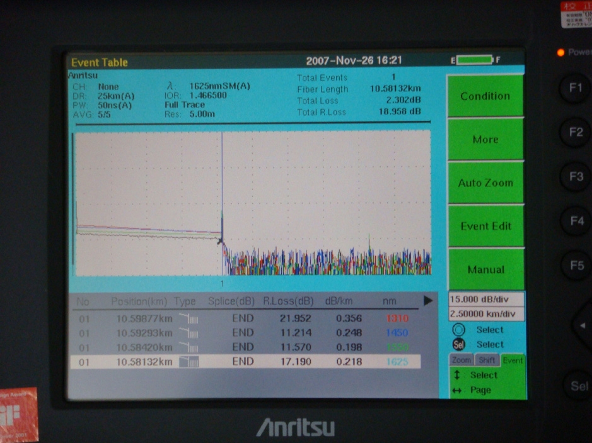Click the 2.50000 km/div scale field
The height and width of the screenshot is (443, 592).
486,314
